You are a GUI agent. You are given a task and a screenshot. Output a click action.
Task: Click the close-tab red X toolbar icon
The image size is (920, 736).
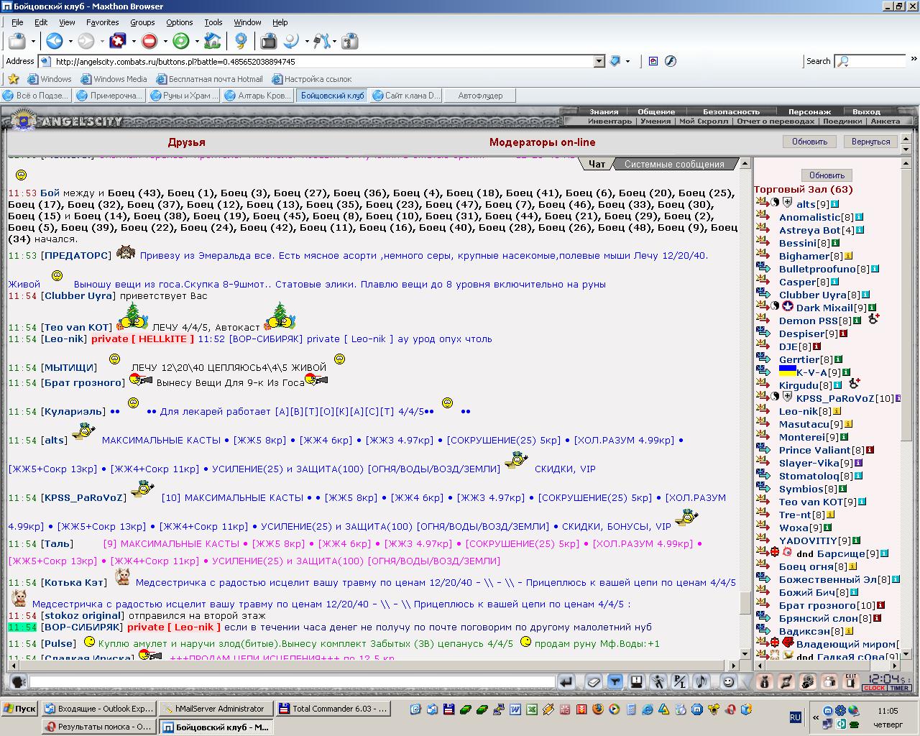point(118,41)
